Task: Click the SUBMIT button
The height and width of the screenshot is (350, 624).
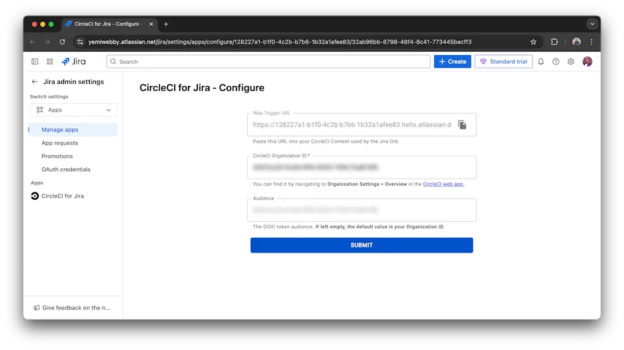Action: tap(361, 245)
